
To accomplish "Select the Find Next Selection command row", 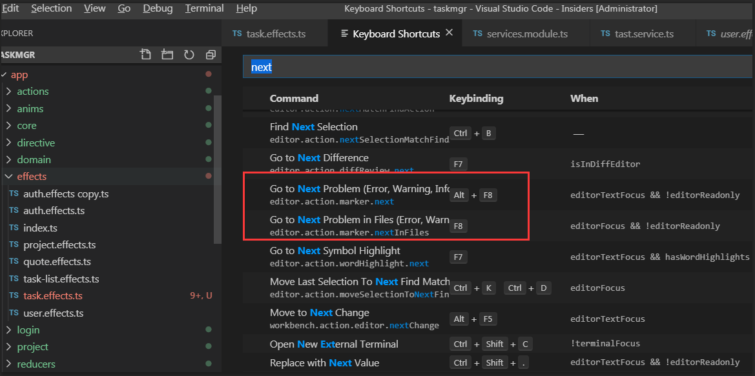I will pyautogui.click(x=499, y=133).
